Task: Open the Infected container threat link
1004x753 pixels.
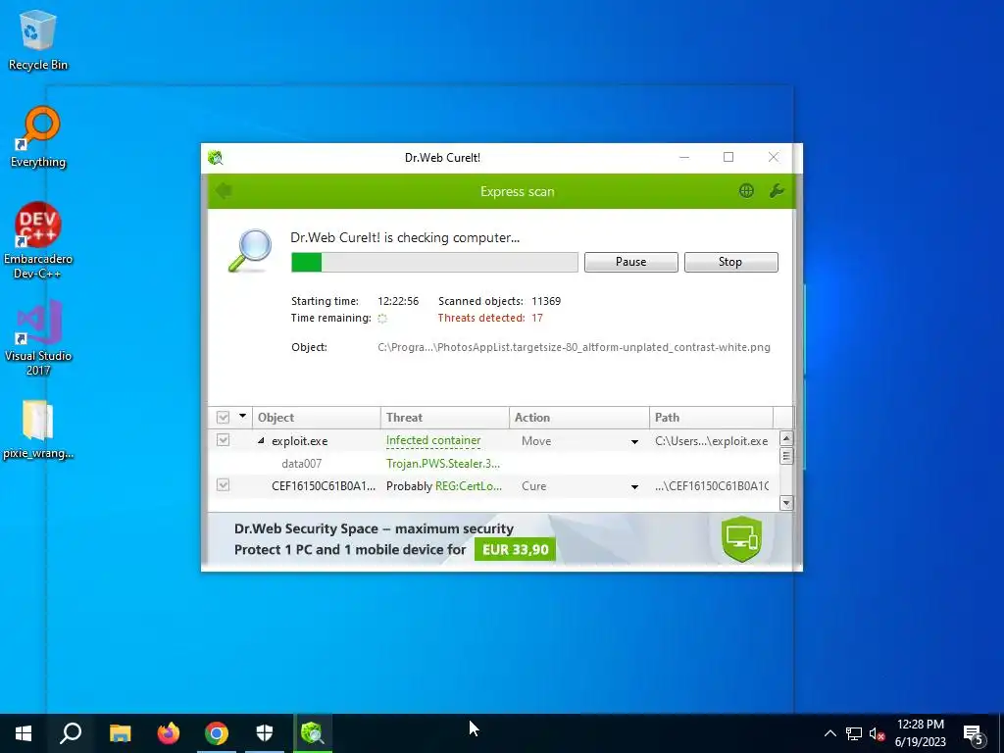Action: coord(433,440)
